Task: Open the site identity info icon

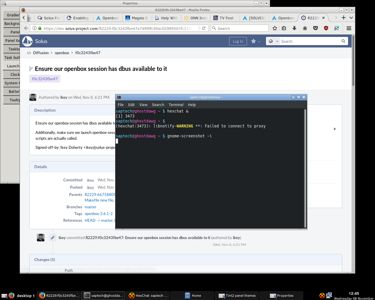Action: tap(35, 28)
